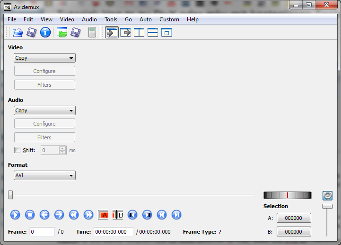Click the Frame number input field
The width and height of the screenshot is (341, 245).
coord(42,232)
